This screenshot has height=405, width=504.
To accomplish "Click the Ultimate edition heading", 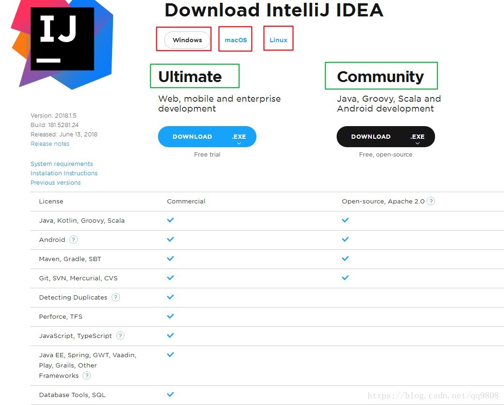I will pyautogui.click(x=190, y=76).
